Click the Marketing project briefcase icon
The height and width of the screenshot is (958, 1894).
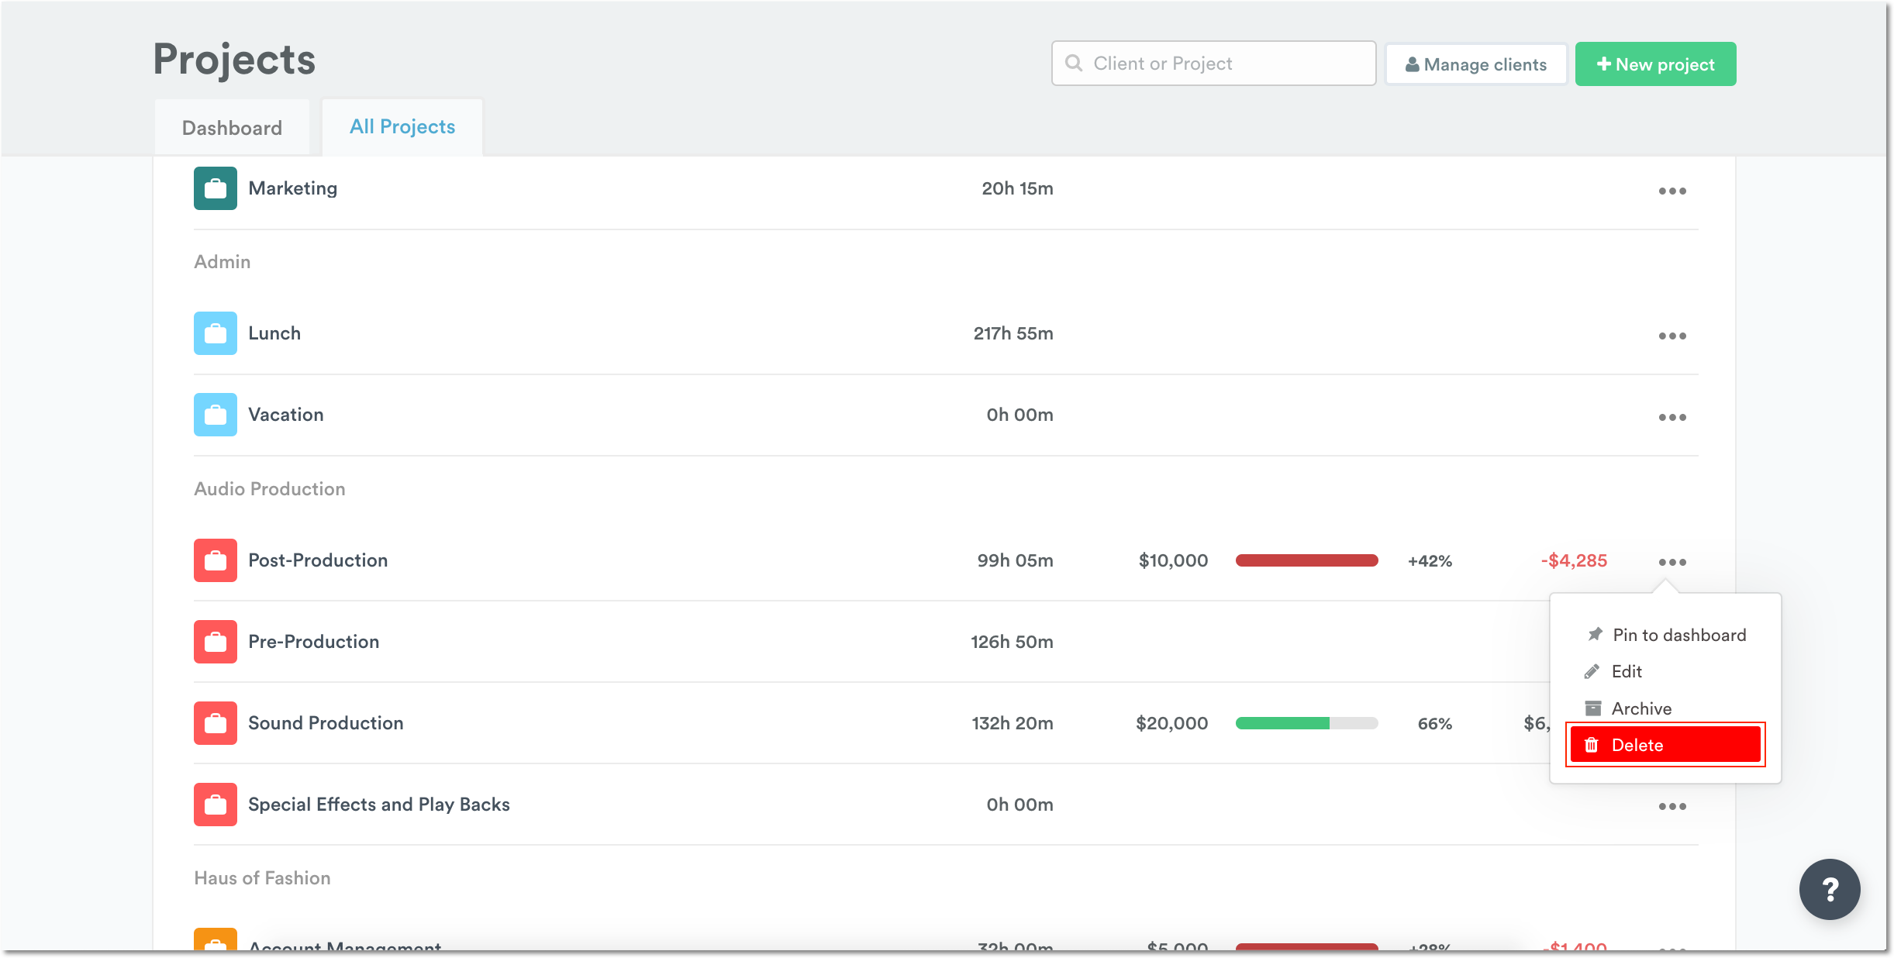(215, 188)
